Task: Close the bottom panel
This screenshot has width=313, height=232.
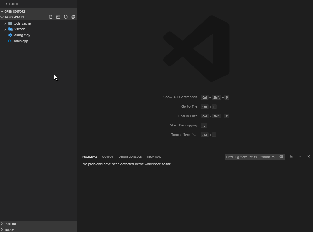Action: pyautogui.click(x=308, y=156)
